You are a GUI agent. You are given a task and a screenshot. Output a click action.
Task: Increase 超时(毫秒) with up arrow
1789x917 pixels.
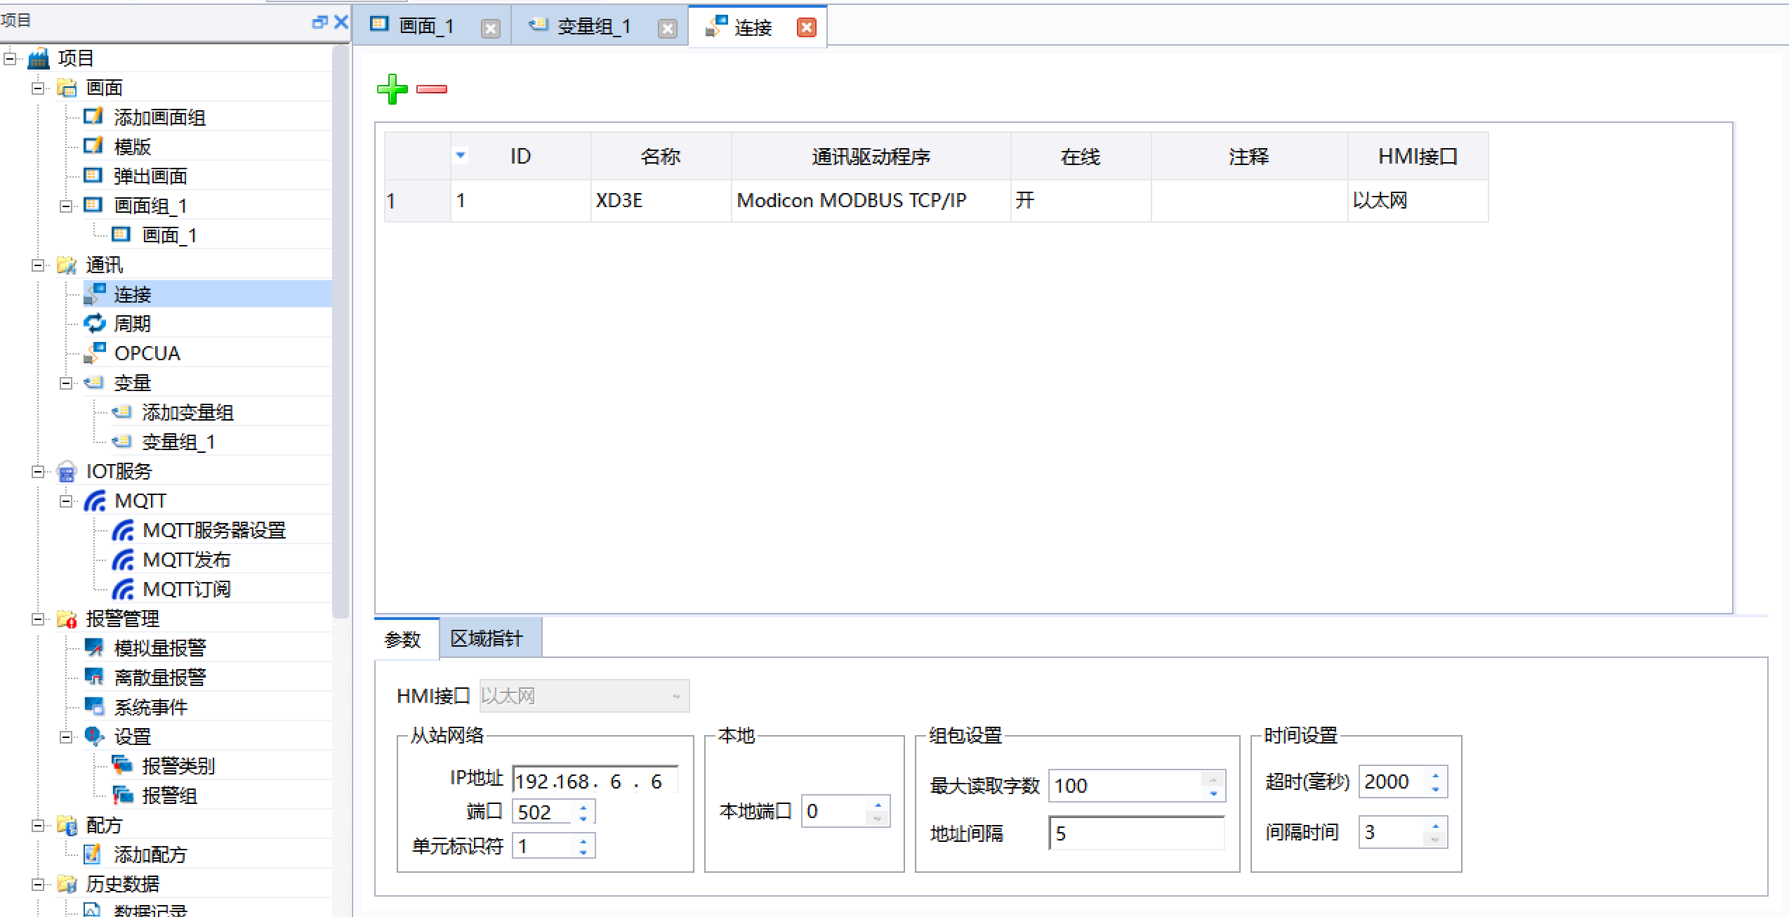pyautogui.click(x=1435, y=776)
